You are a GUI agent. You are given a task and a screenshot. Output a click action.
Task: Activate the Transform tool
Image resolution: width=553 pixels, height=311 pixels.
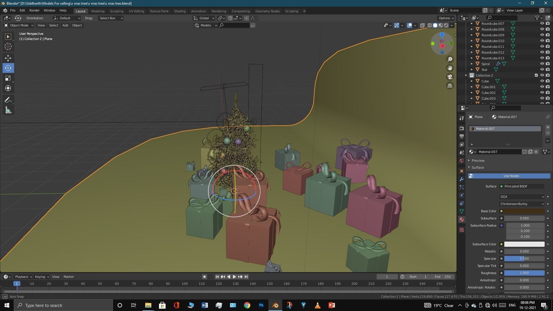tap(8, 88)
